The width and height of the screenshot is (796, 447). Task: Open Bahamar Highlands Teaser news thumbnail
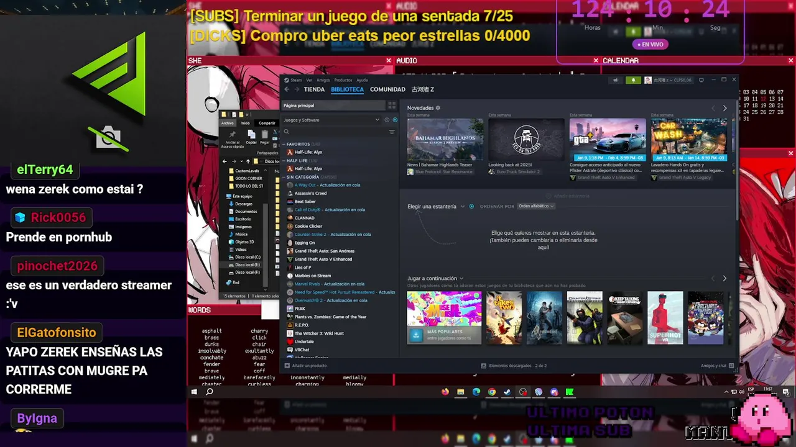tap(445, 140)
